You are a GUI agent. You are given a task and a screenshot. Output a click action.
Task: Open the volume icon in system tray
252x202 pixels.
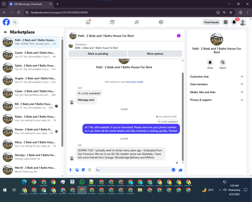(x=225, y=190)
